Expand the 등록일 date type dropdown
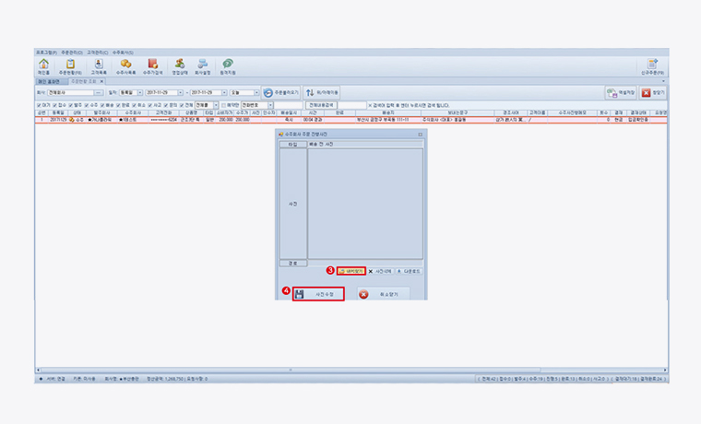The width and height of the screenshot is (701, 424). [x=139, y=92]
